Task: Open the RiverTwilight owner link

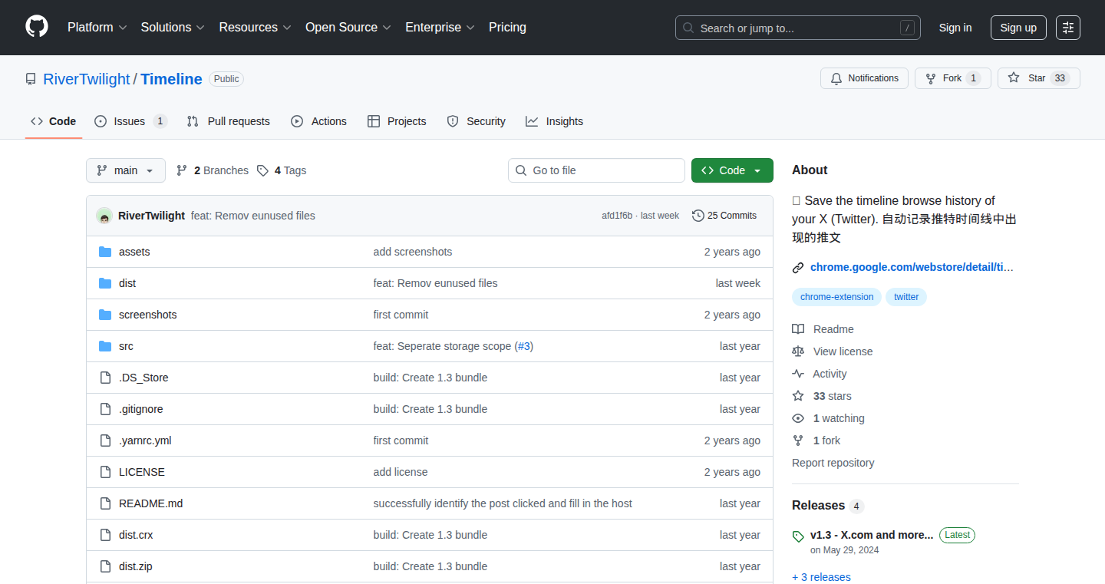Action: click(x=87, y=79)
